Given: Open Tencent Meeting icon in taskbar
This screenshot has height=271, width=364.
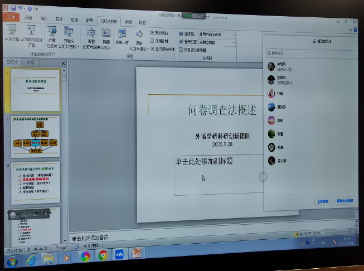Looking at the screenshot, I should click(119, 255).
